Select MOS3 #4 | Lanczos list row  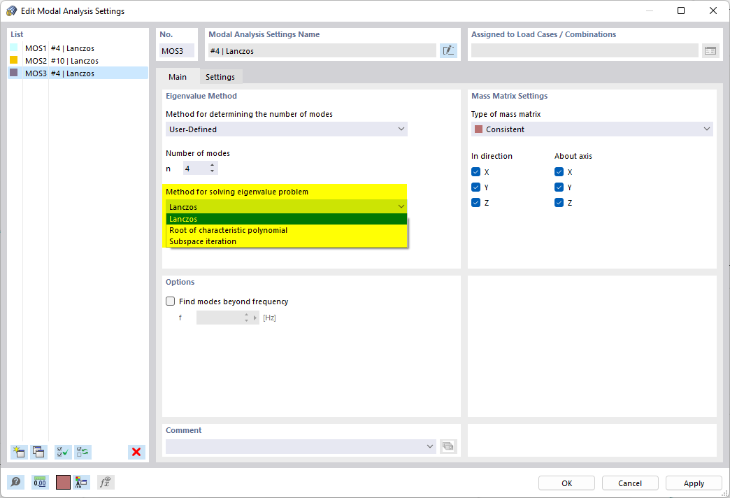pyautogui.click(x=78, y=73)
